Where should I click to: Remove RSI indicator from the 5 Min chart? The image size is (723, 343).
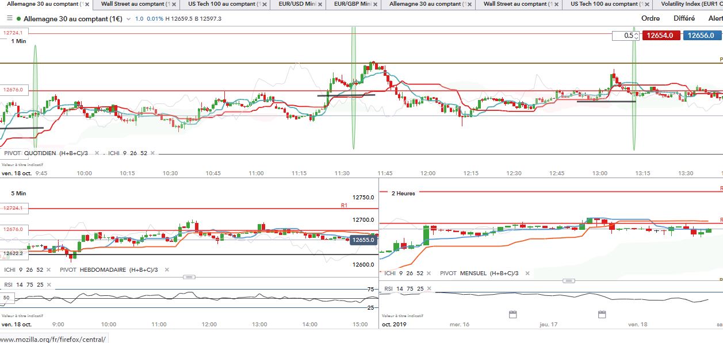51,285
